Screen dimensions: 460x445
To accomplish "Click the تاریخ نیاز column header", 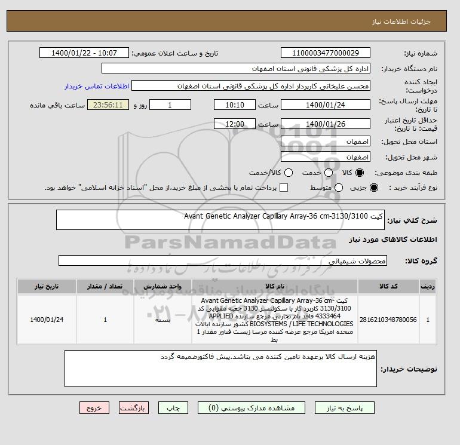I will tap(47, 286).
